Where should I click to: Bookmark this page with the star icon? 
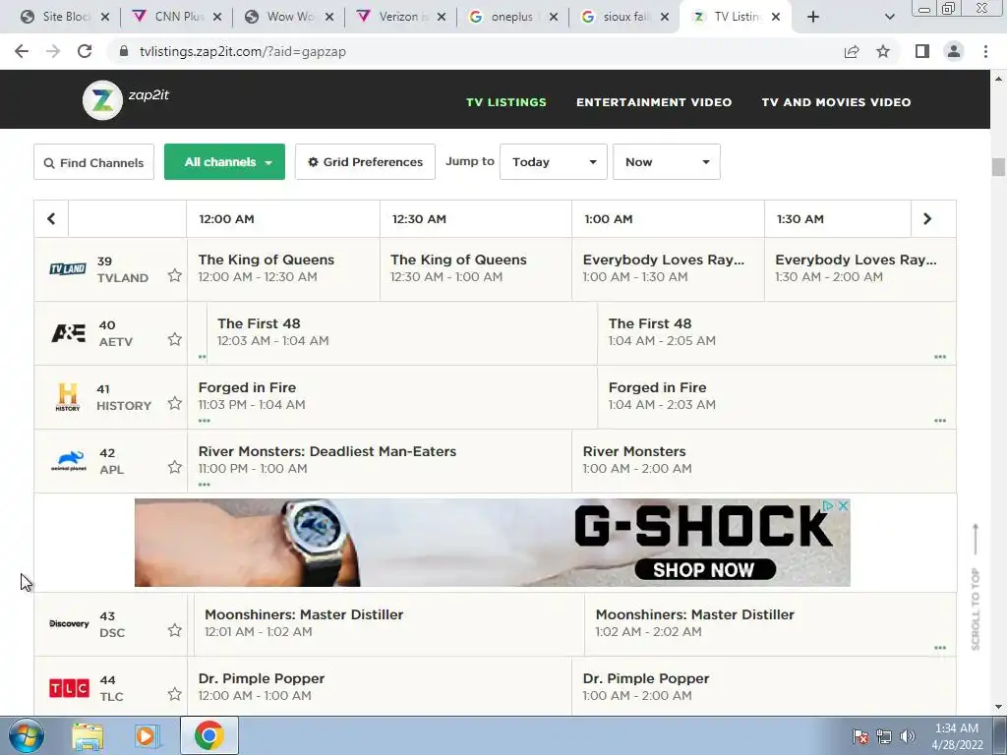click(x=883, y=51)
